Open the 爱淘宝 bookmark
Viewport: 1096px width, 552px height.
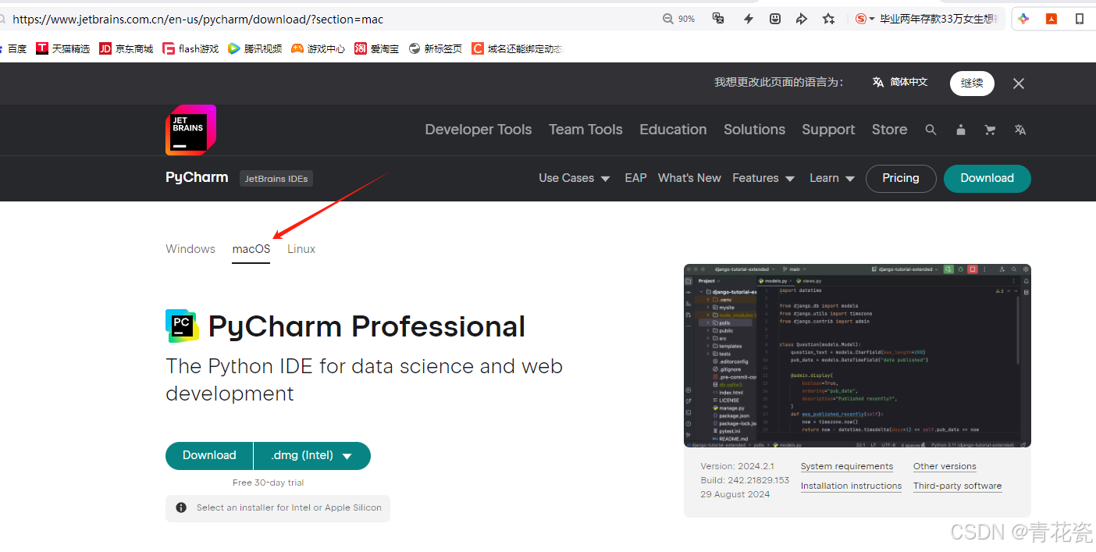coord(376,48)
